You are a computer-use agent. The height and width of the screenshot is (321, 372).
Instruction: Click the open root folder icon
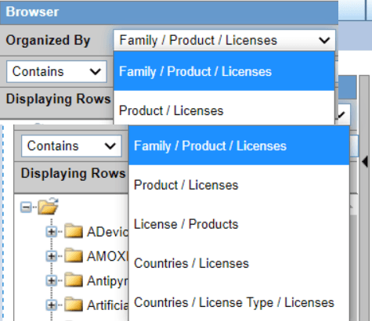tap(48, 206)
